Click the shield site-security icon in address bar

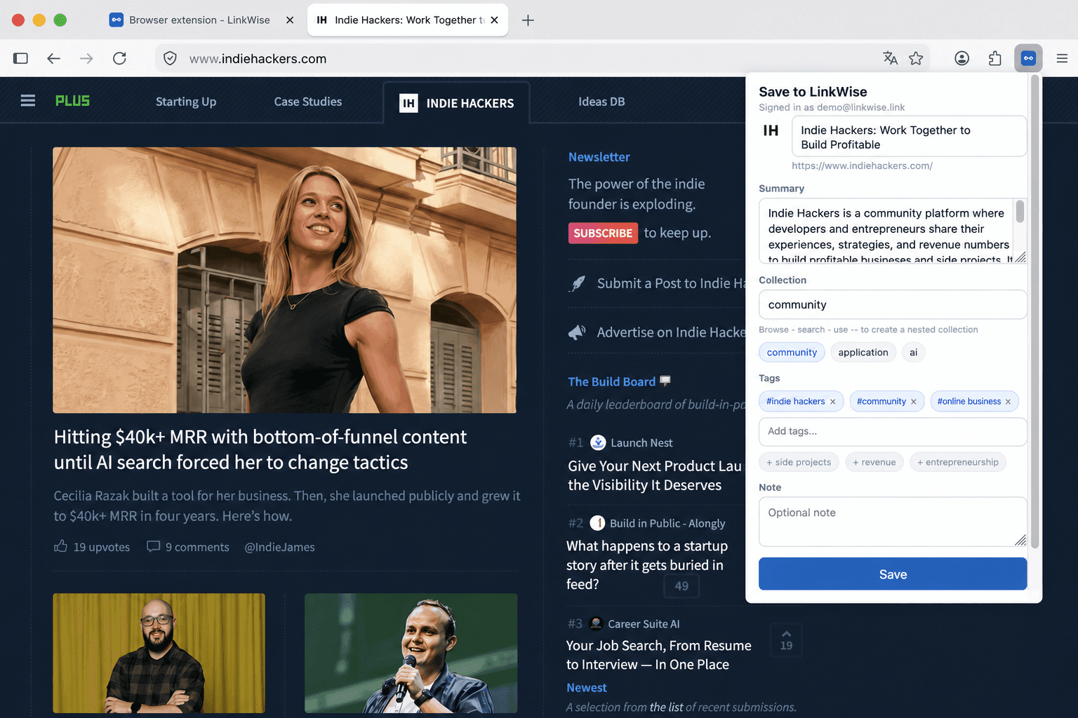170,58
